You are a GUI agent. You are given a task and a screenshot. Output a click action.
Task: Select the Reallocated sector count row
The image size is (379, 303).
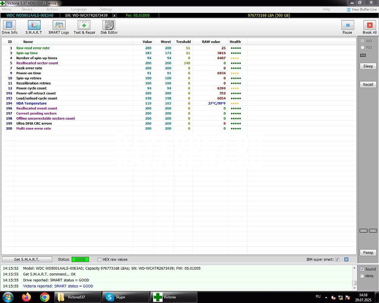click(124, 63)
